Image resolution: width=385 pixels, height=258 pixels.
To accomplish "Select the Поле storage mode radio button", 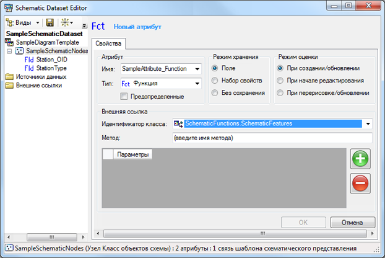I will (x=215, y=68).
